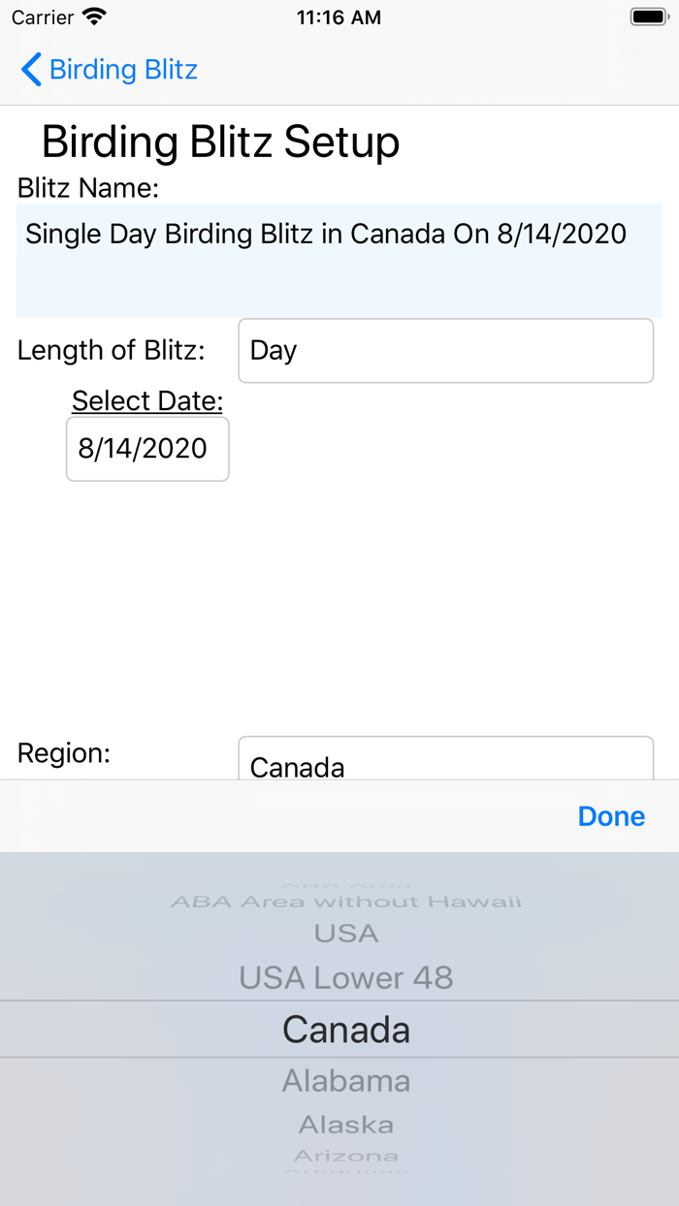The width and height of the screenshot is (679, 1206).
Task: Tap the Birding Blitz Setup heading
Action: (x=221, y=143)
